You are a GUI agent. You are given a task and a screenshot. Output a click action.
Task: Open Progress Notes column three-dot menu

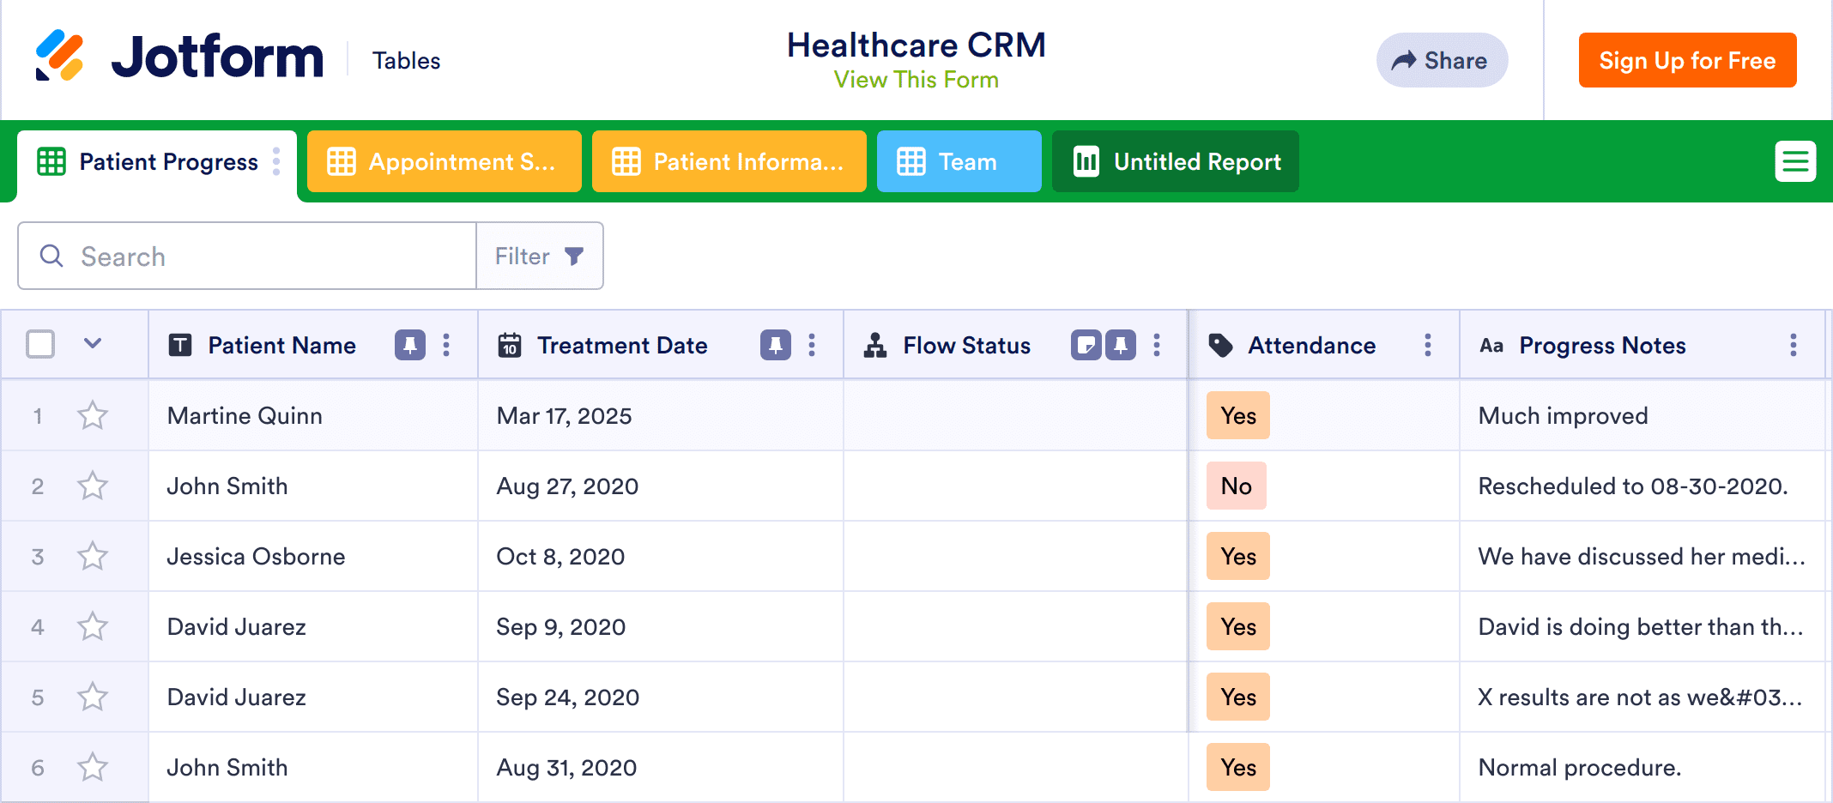(x=1793, y=345)
